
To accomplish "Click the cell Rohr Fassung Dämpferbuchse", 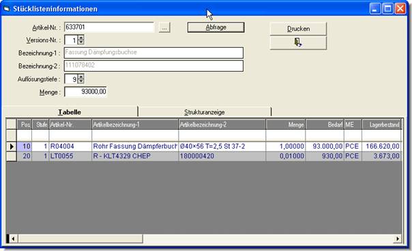I will [135, 147].
